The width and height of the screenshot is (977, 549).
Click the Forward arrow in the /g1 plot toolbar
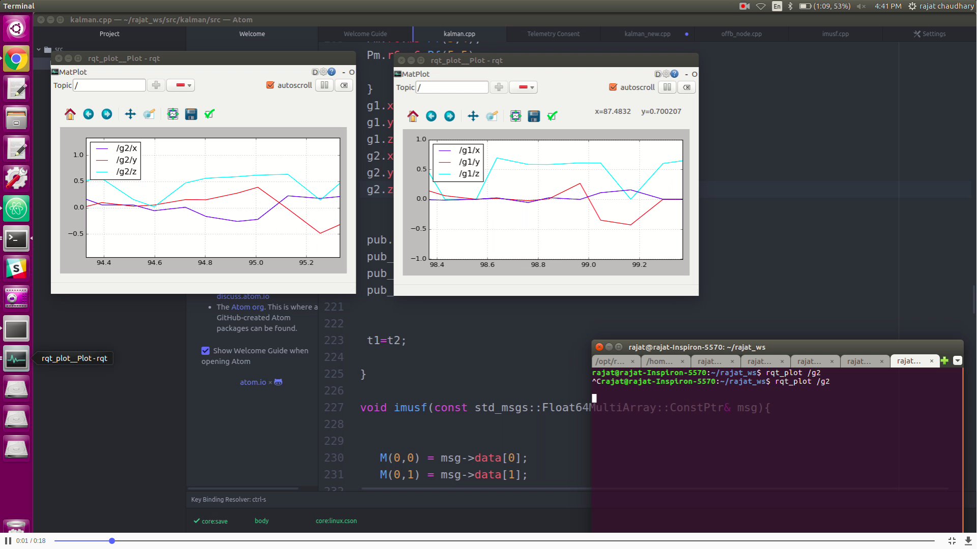tap(449, 116)
